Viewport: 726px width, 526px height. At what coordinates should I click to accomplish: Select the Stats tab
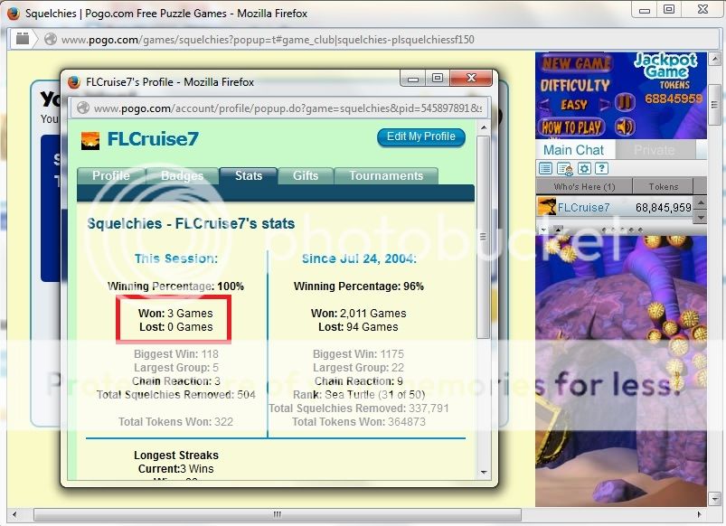[249, 176]
